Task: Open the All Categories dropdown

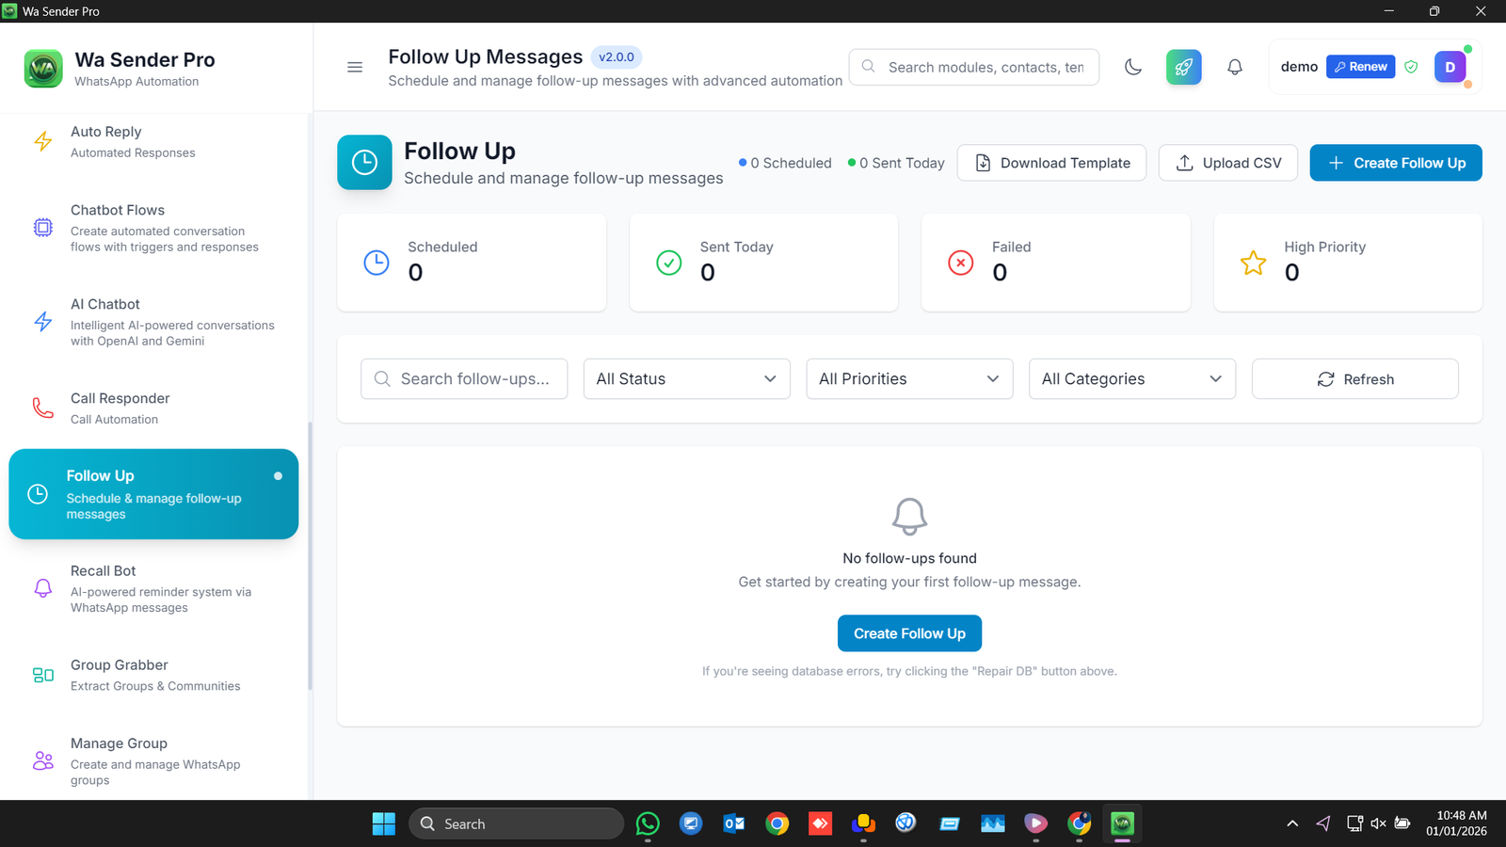Action: tap(1131, 378)
